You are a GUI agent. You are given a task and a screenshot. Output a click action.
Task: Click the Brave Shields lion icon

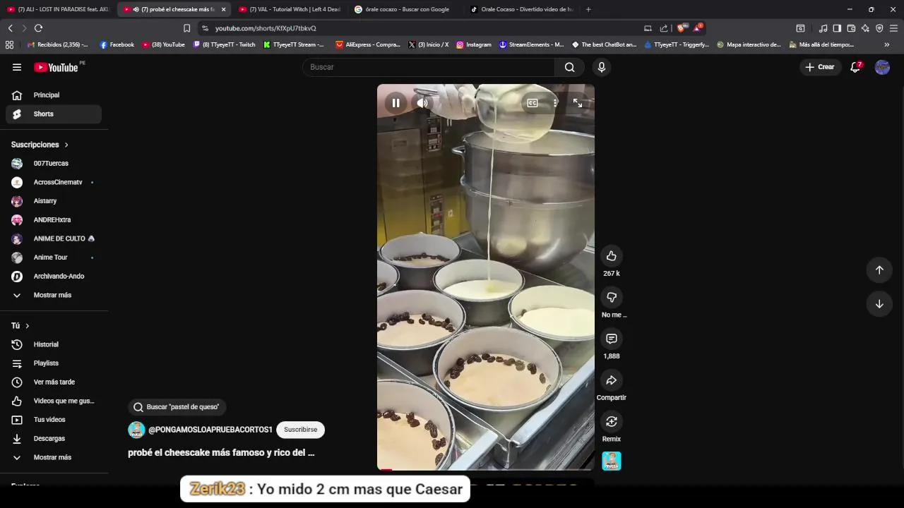(681, 28)
